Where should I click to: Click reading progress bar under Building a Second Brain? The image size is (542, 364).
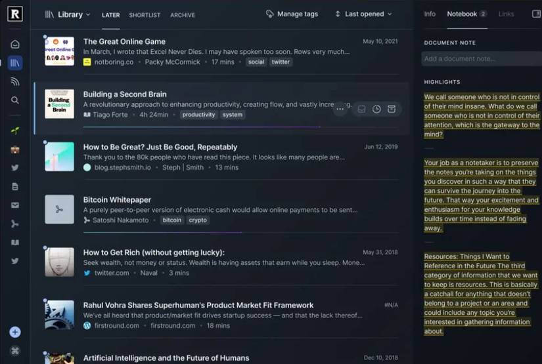[x=241, y=127]
